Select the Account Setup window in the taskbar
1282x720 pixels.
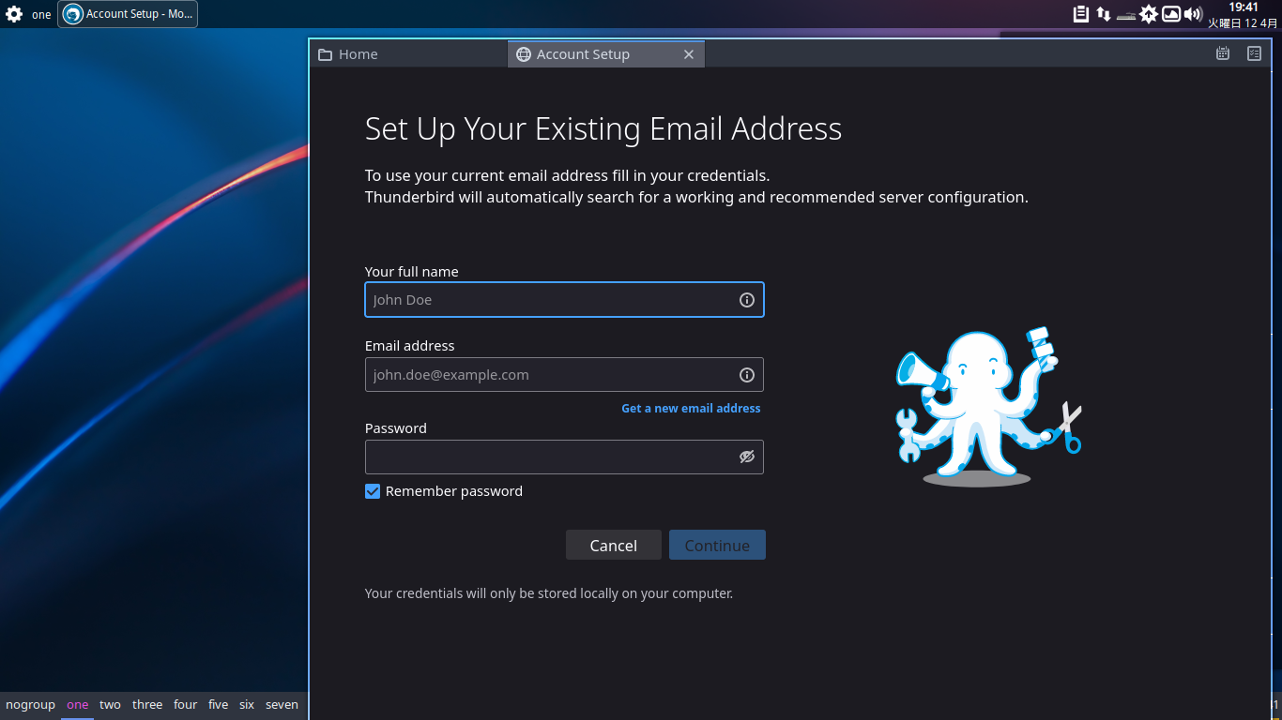pos(128,14)
